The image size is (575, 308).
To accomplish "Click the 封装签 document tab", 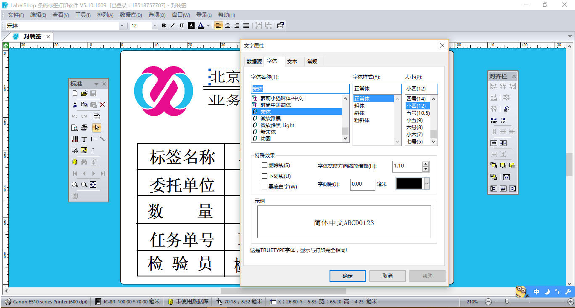I will click(32, 37).
